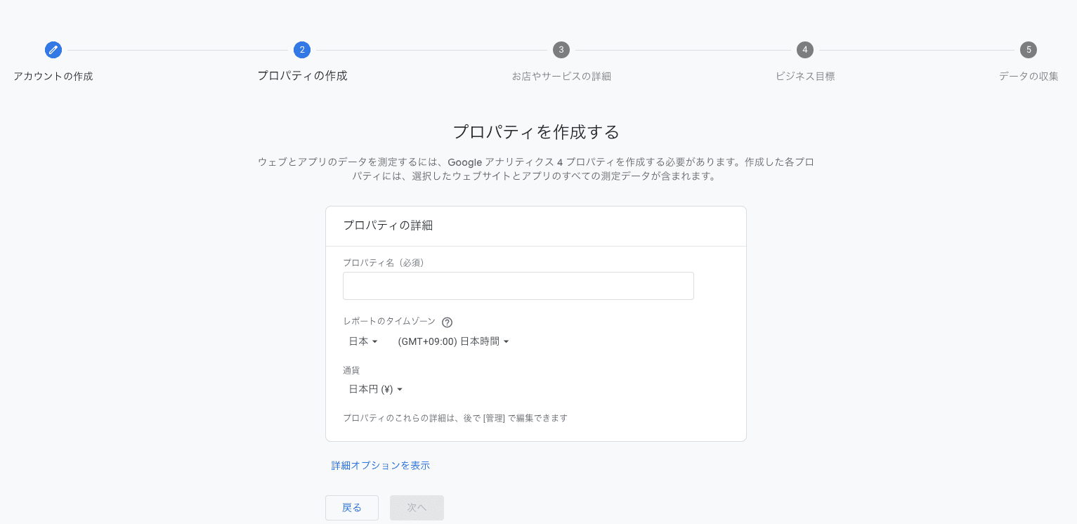Select the blue step 2 circle icon

pos(302,50)
